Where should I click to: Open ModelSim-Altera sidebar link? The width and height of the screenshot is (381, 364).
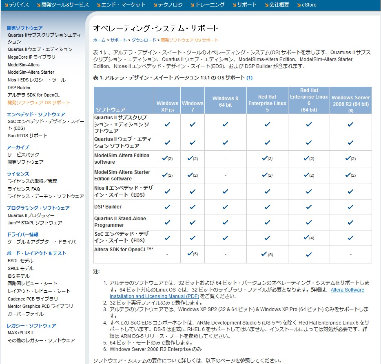pyautogui.click(x=24, y=65)
